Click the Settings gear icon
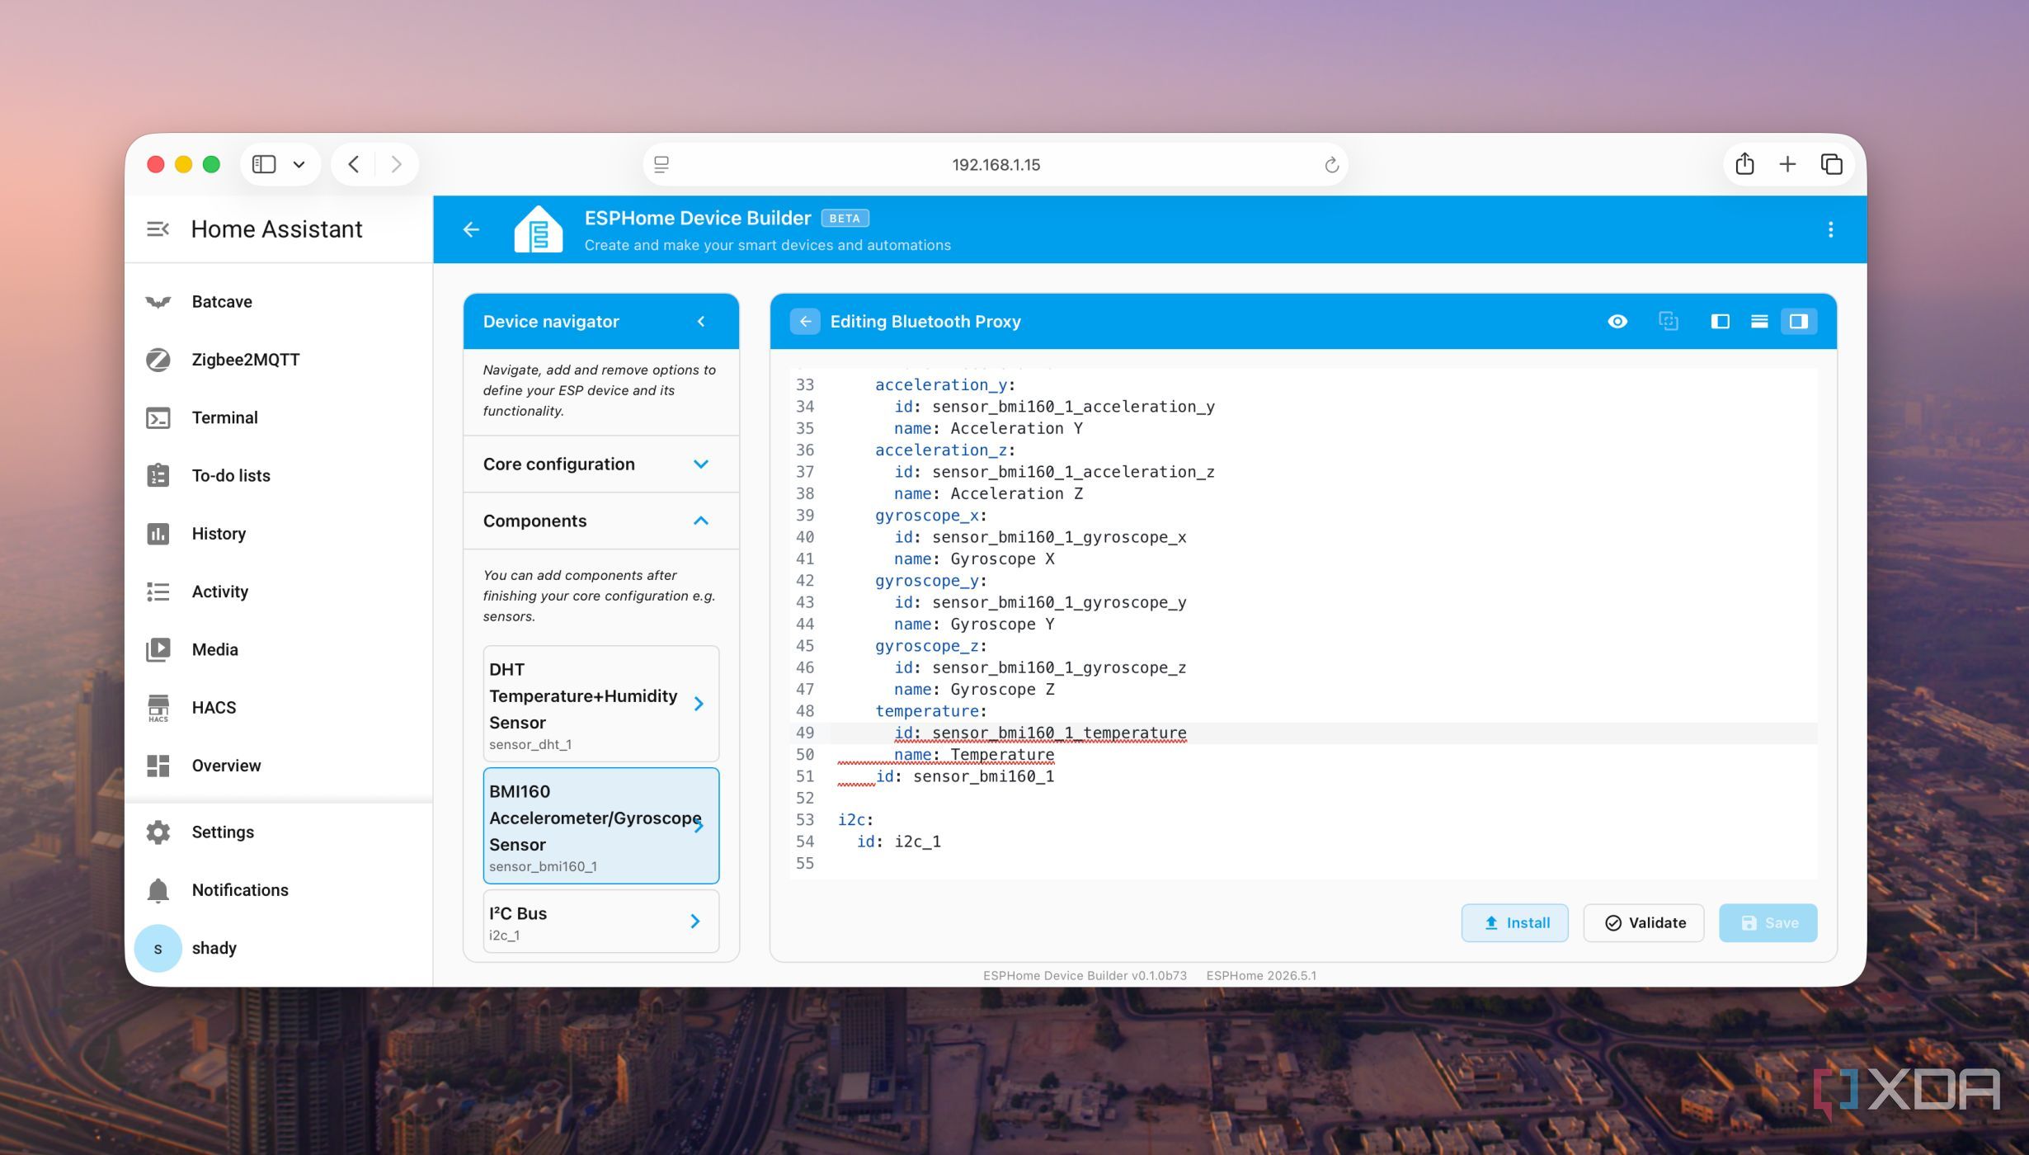The width and height of the screenshot is (2029, 1155). click(x=158, y=832)
